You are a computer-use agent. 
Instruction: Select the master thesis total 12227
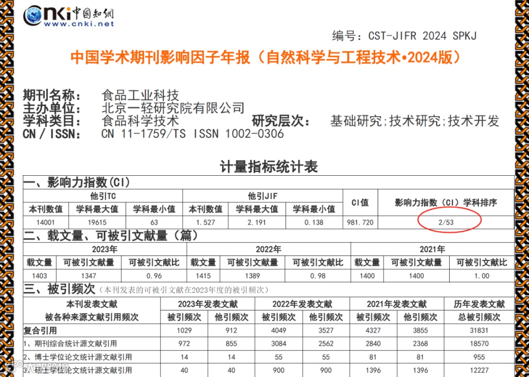(479, 370)
